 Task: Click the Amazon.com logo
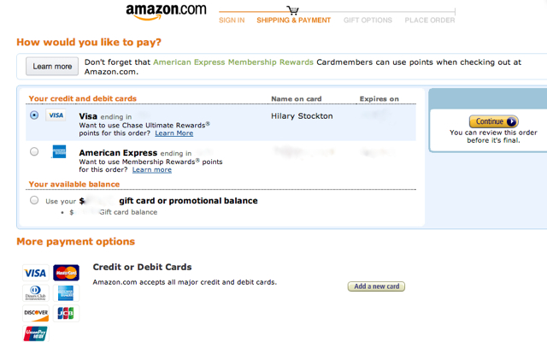tap(166, 12)
